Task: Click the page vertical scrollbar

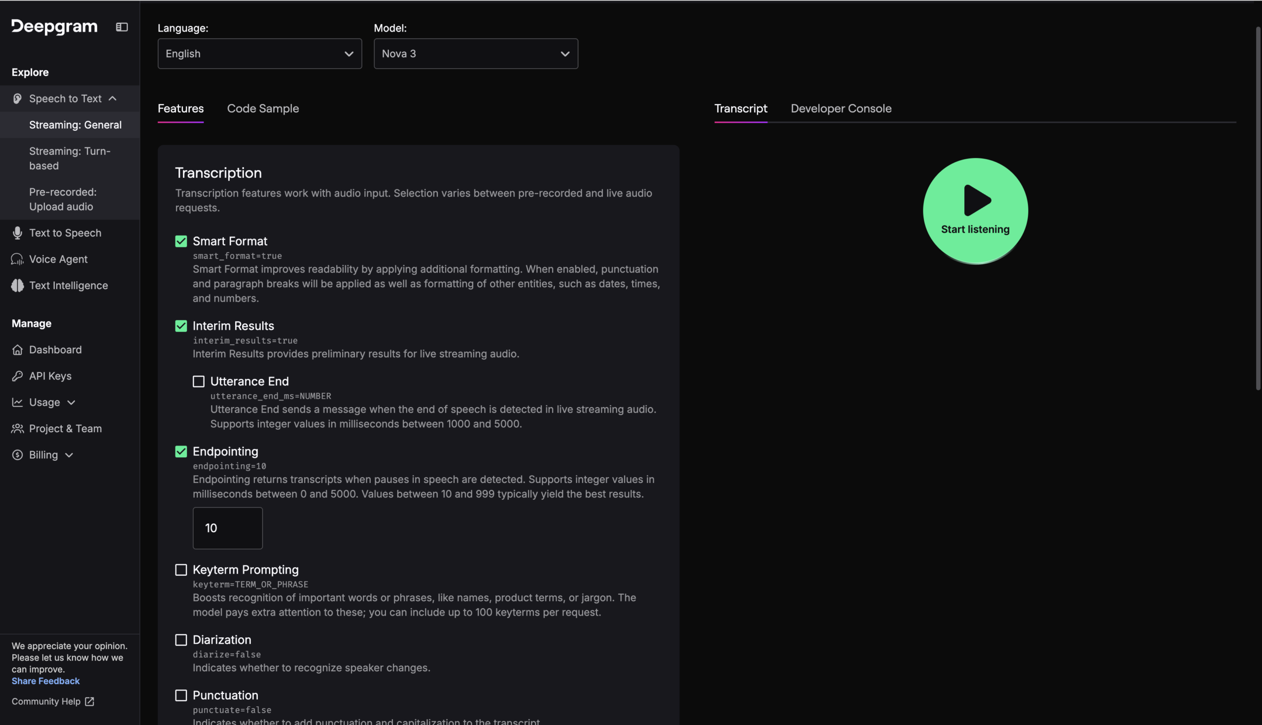Action: pyautogui.click(x=1258, y=208)
